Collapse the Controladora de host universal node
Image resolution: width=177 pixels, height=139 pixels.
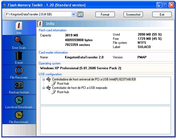pyautogui.click(x=44, y=80)
